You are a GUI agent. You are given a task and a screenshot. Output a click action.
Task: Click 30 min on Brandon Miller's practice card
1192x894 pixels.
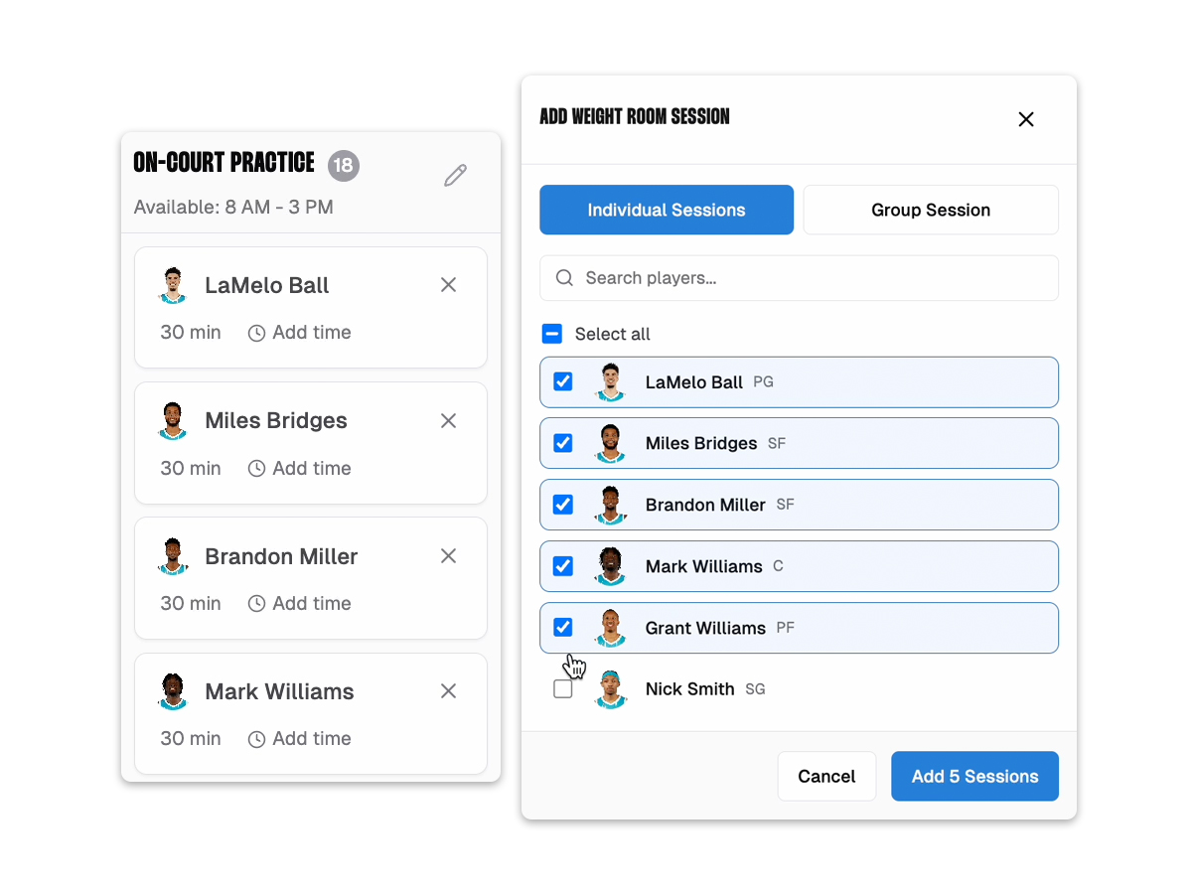191,604
